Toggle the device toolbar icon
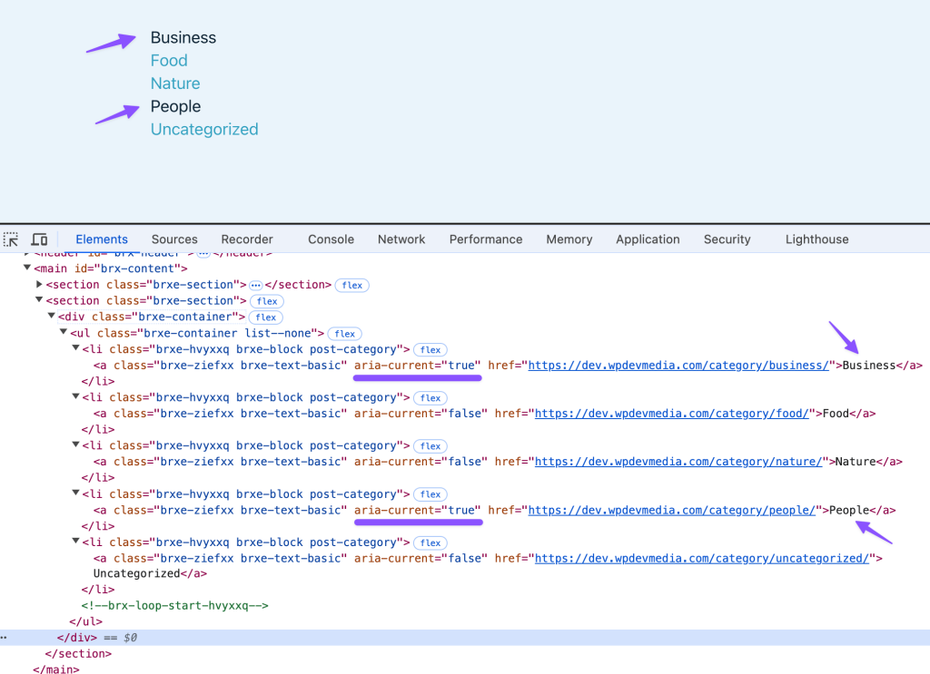The image size is (930, 674). 39,239
